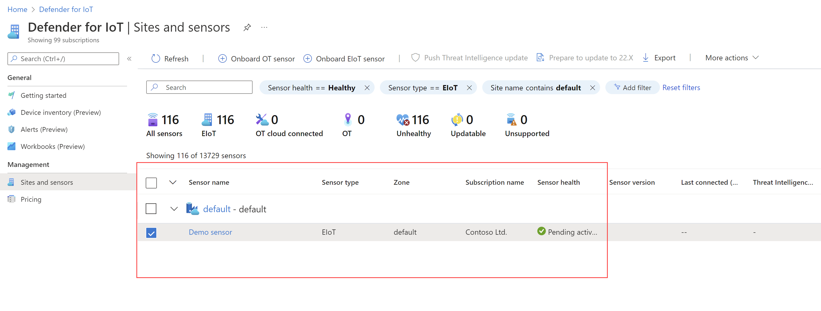Click the "Showing 116 of 13729 sensors" text
The height and width of the screenshot is (311, 821).
point(196,155)
